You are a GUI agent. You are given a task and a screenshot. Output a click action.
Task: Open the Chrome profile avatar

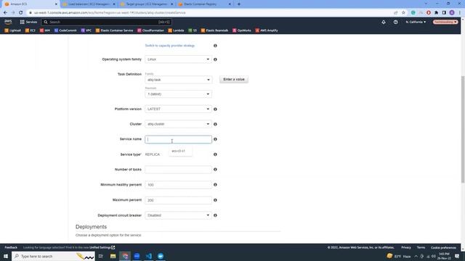(x=452, y=13)
